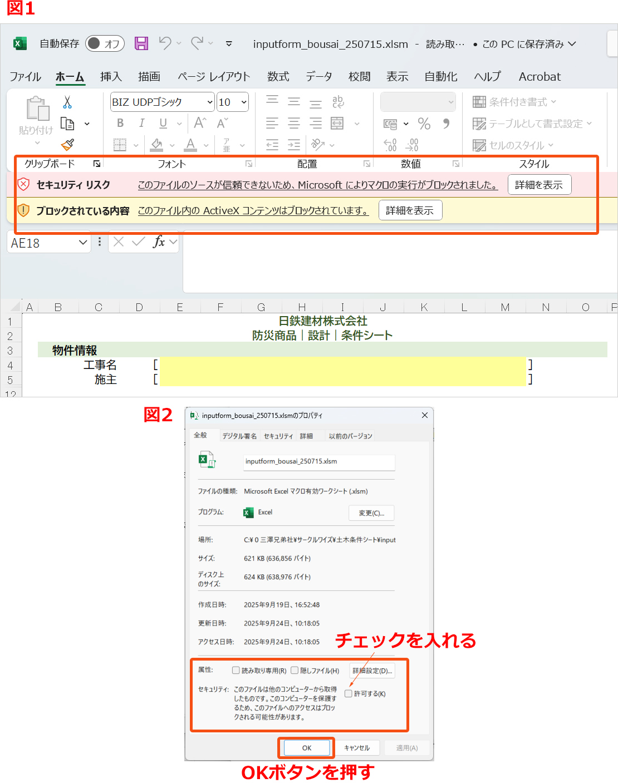Click the Insert Function fx icon
This screenshot has width=618, height=783.
pyautogui.click(x=159, y=242)
